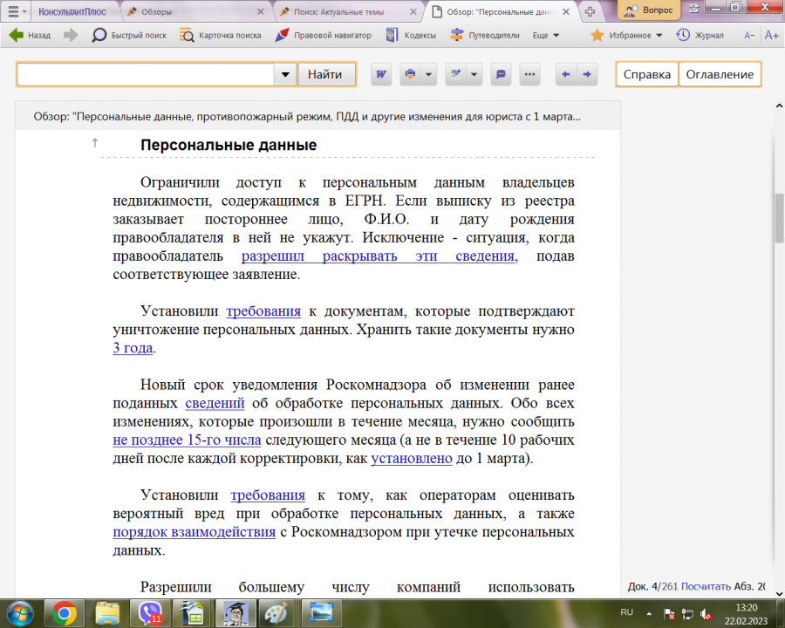Screen dimensions: 785x628
Task: Click the Назад back arrow
Action: point(30,36)
